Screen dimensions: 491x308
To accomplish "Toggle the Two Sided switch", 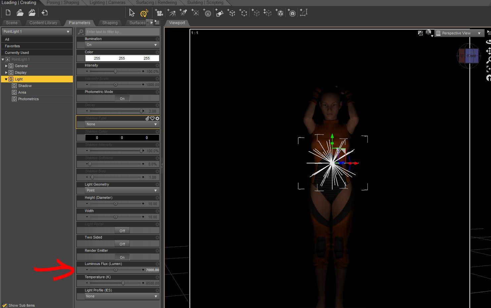I will [122, 244].
